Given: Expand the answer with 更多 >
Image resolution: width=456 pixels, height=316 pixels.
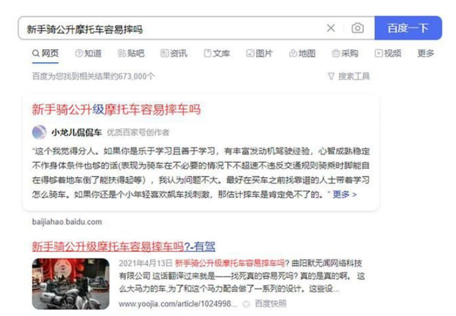Looking at the screenshot, I should (x=345, y=194).
